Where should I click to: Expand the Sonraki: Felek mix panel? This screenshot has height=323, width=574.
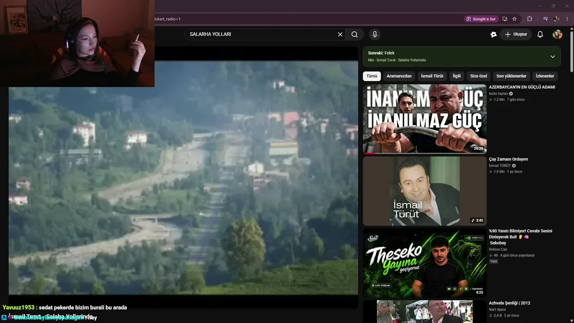coord(552,57)
